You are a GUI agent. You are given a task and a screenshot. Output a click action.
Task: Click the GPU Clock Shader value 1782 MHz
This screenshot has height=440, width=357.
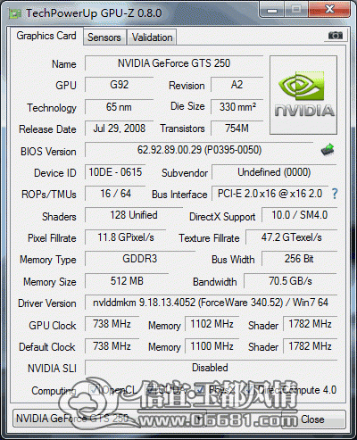pos(310,324)
